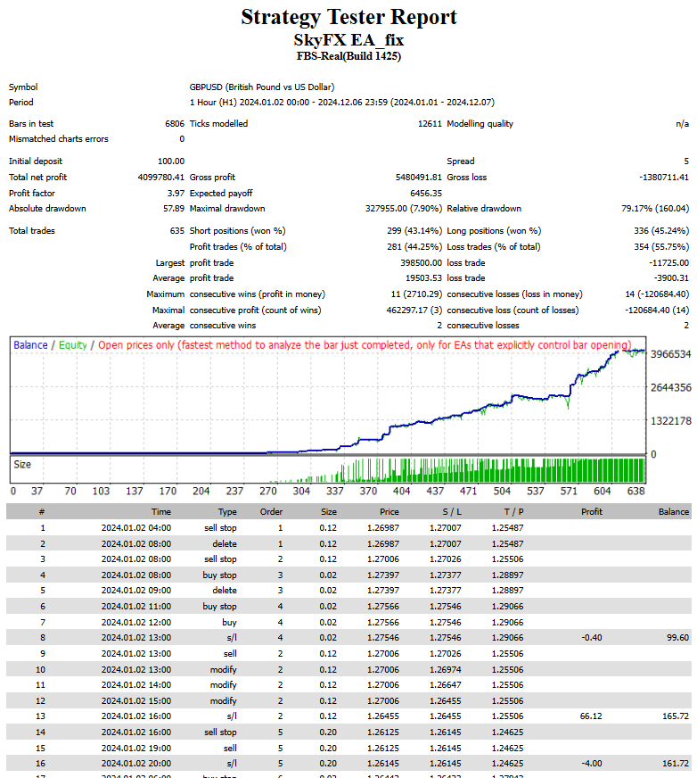Click the Total net profit value 4099780.41
This screenshot has height=778, width=697.
[x=159, y=178]
